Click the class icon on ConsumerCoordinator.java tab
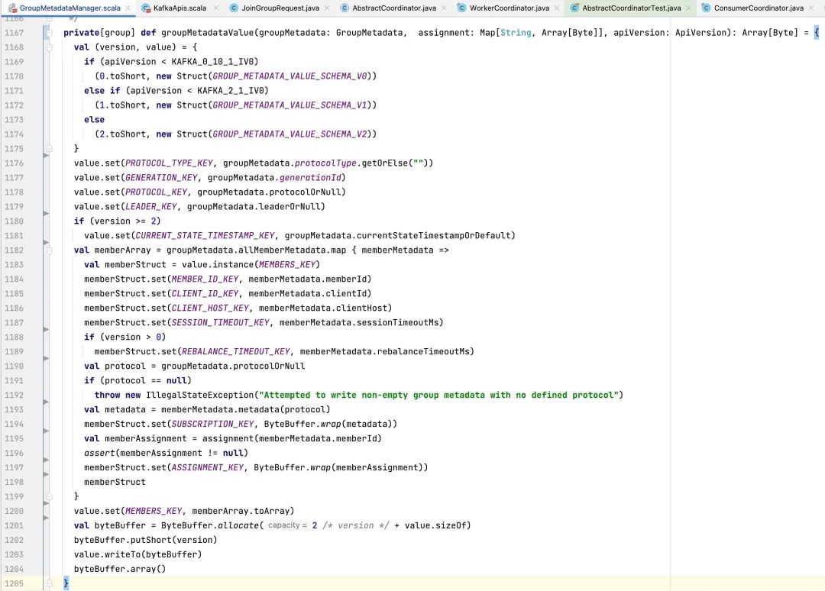Viewport: 825px width, 591px height. click(x=706, y=8)
